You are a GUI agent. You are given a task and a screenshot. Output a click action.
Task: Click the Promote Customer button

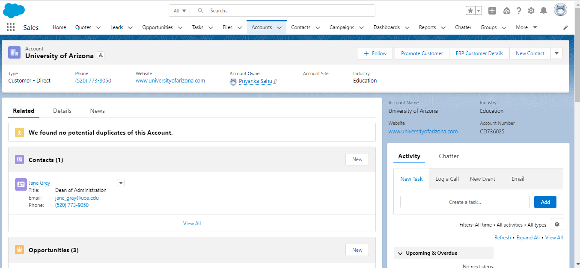click(x=422, y=53)
